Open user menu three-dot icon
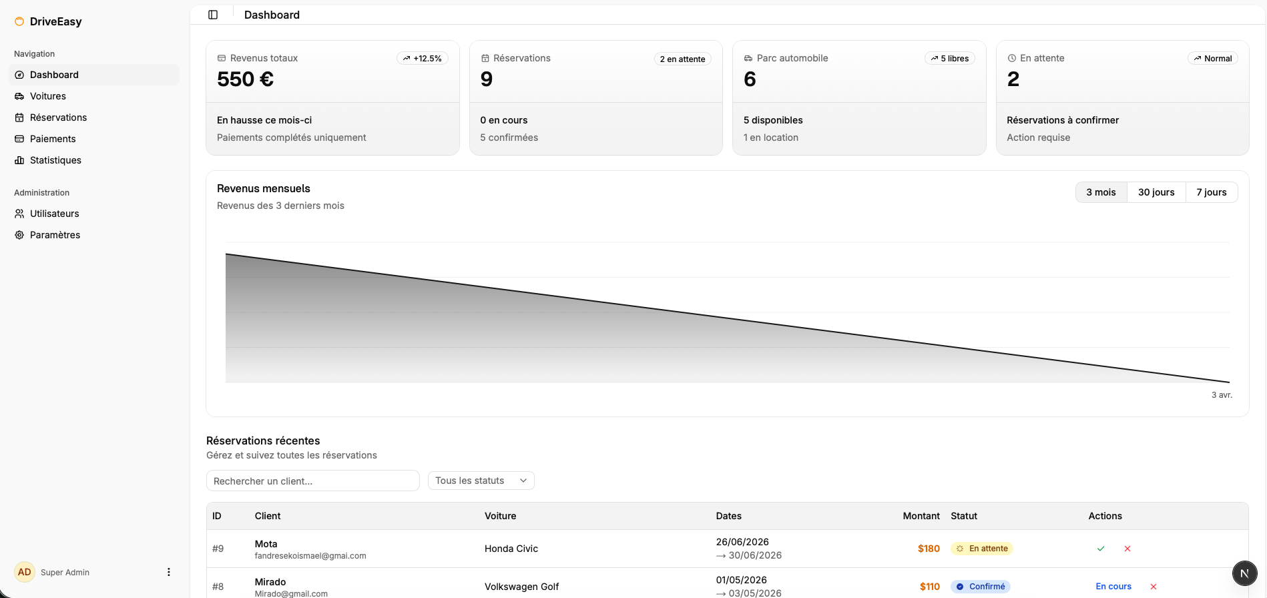This screenshot has height=598, width=1267. (x=169, y=572)
